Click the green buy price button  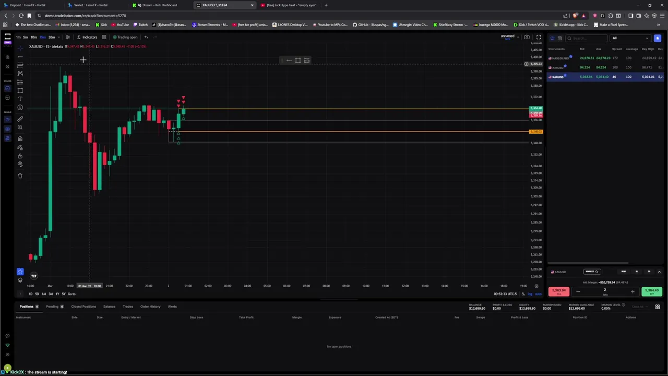tap(652, 291)
